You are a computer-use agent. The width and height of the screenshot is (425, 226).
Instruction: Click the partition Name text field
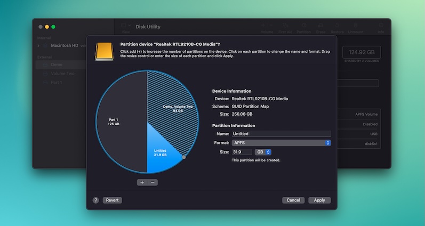pyautogui.click(x=281, y=134)
